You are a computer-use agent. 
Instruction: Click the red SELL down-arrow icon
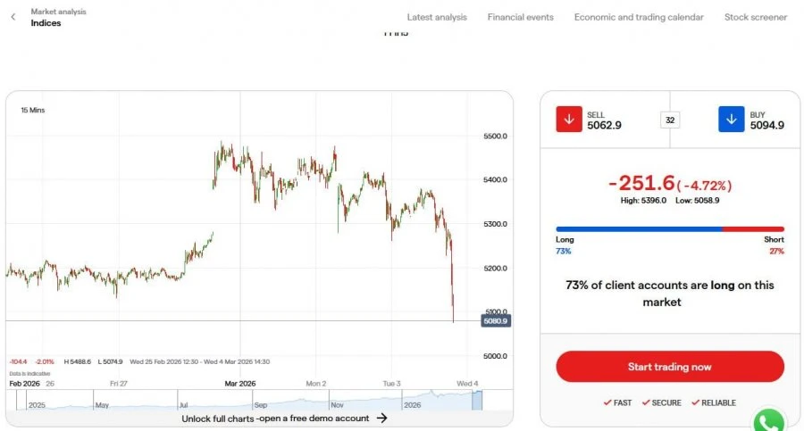tap(569, 119)
